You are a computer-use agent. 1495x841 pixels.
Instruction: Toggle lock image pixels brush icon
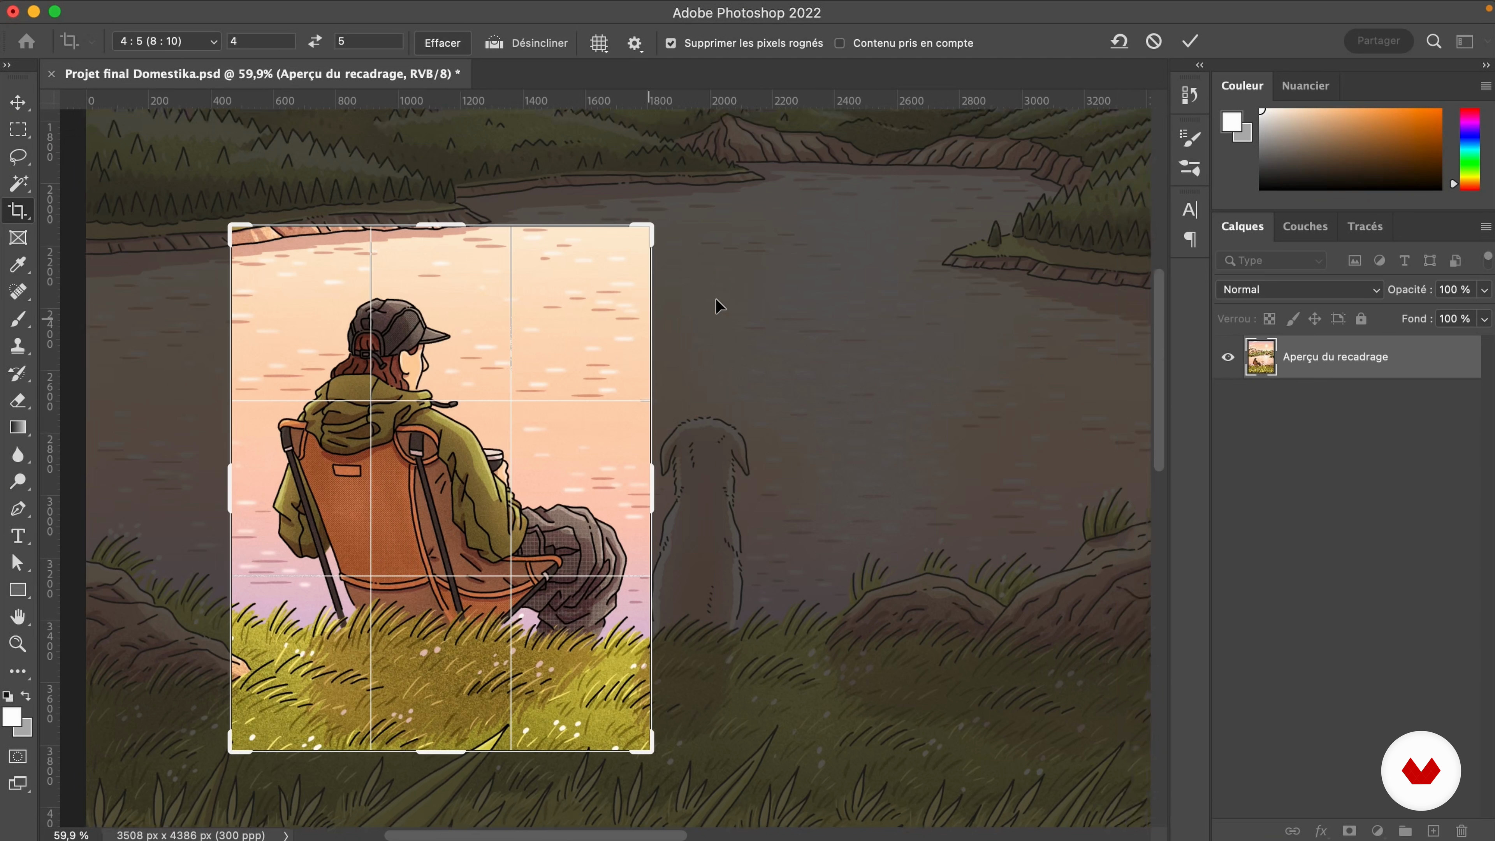1293,318
